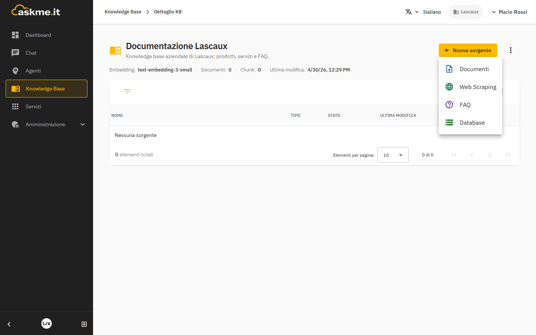The height and width of the screenshot is (335, 536).
Task: Click the Documenti upload file icon
Action: tap(449, 69)
